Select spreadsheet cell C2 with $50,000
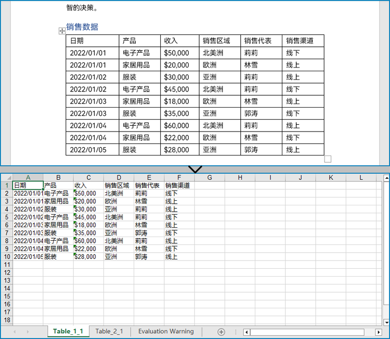This screenshot has width=390, height=339. tap(88, 193)
